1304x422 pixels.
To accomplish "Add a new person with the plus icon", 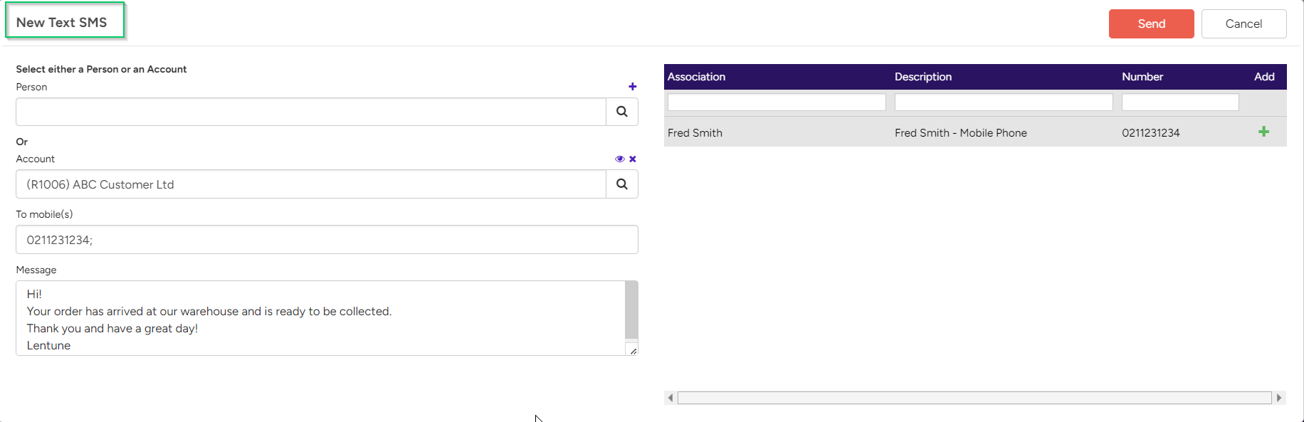I will (632, 87).
